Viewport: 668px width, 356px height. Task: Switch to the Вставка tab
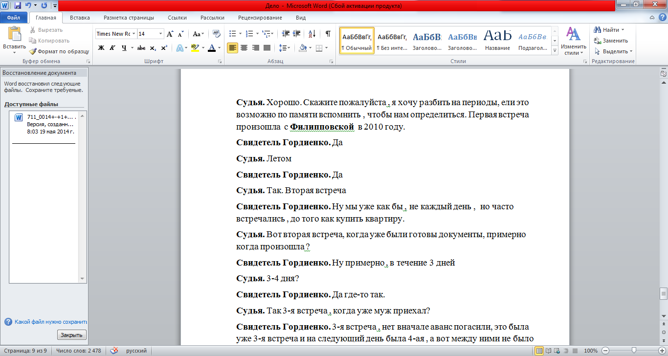point(80,18)
